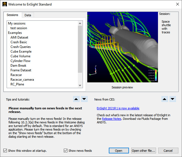Choose the Racecar example
This screenshot has width=182, height=157.
point(16,75)
